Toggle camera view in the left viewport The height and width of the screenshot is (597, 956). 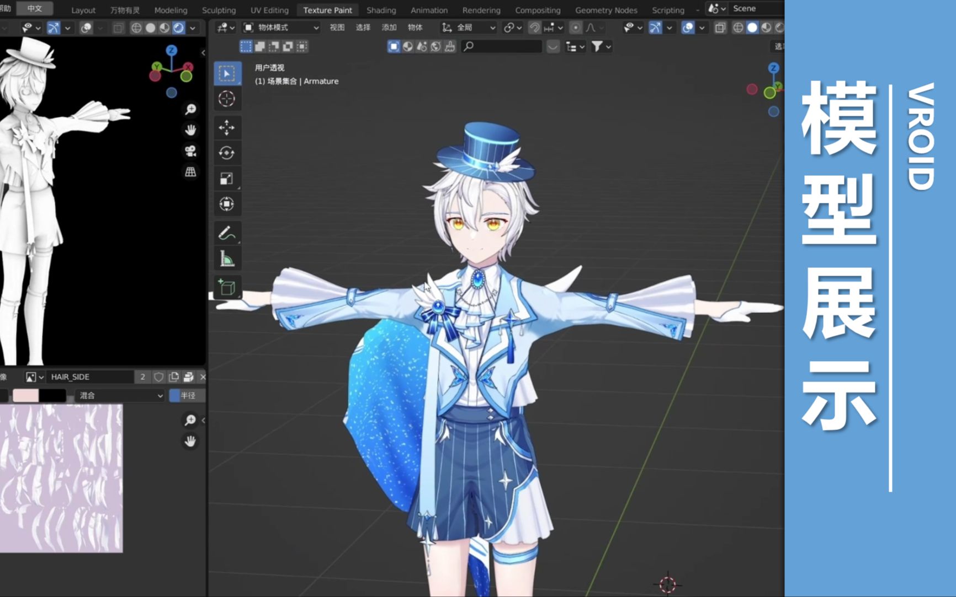[x=190, y=151]
